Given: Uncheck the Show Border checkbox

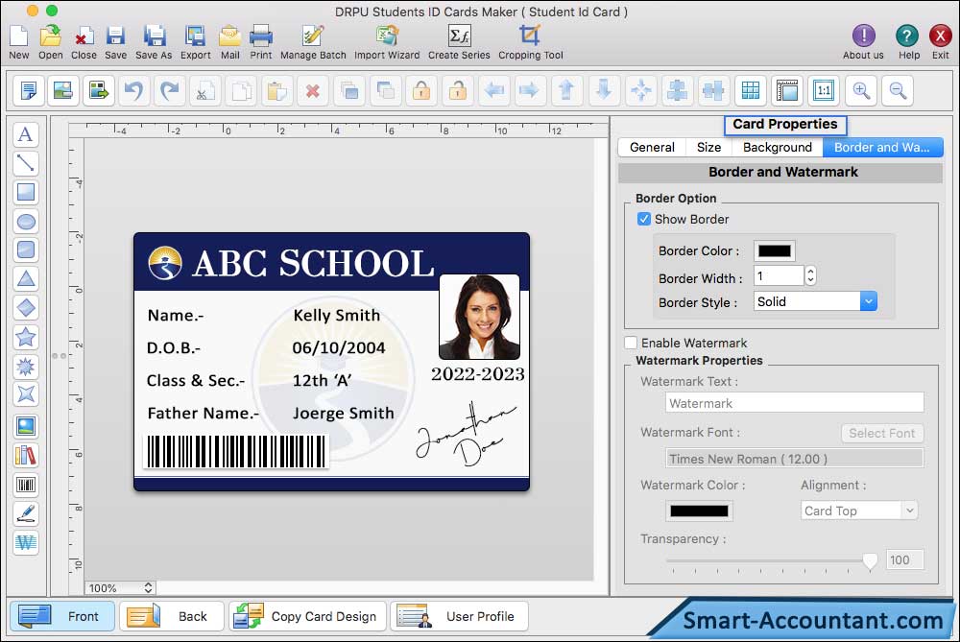Looking at the screenshot, I should coord(643,219).
